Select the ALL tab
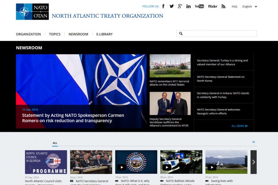Screen dimensions: 278x185 [55, 143]
